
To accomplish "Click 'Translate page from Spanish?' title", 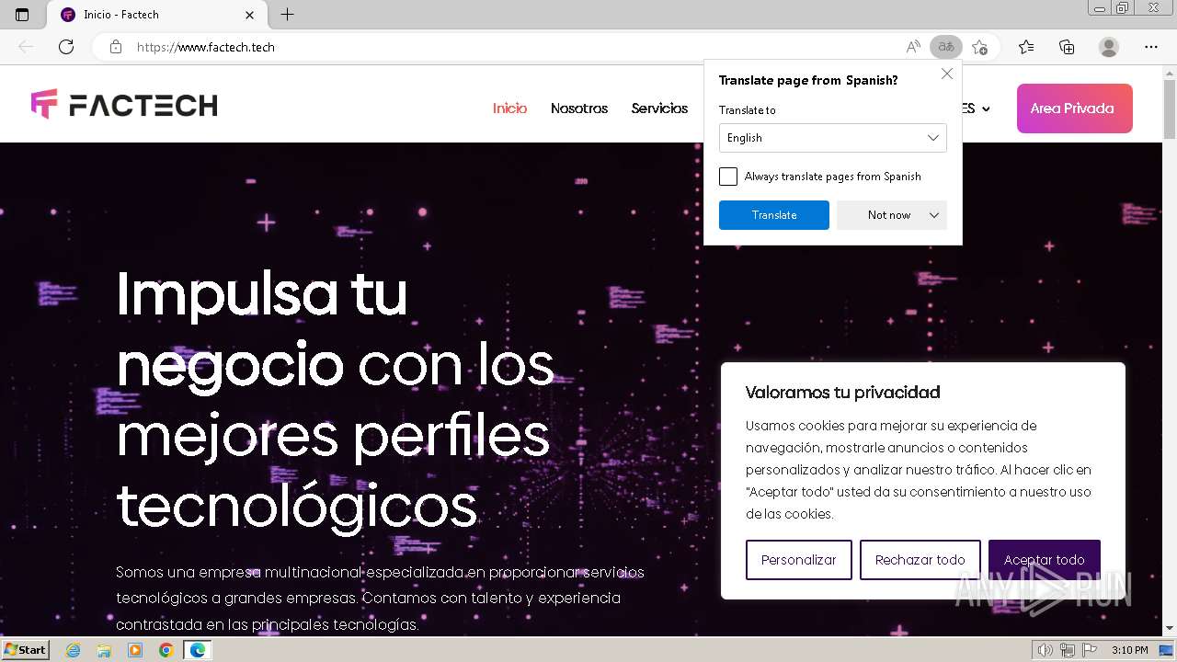I will coord(808,80).
